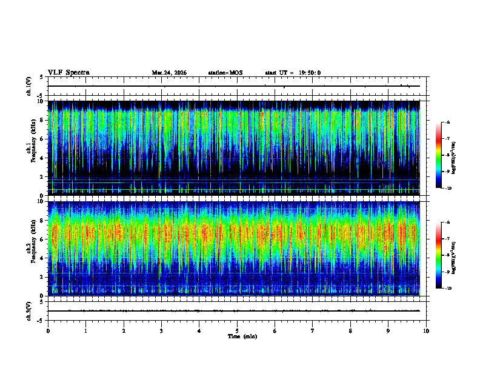Click the "-10" label on ch.2 color bar
Viewport: 480px width, 371px height.
tap(448, 289)
